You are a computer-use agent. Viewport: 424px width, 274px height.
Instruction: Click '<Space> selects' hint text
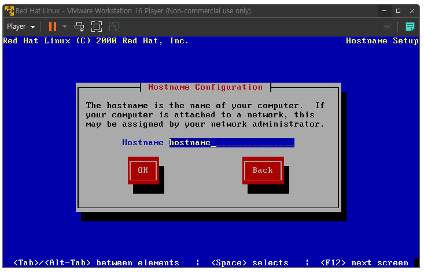click(249, 262)
